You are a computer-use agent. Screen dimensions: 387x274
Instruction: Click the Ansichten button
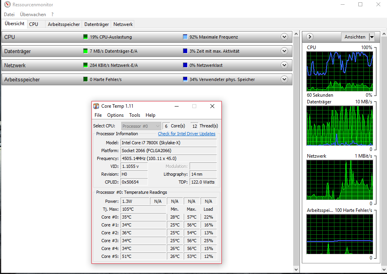click(355, 37)
